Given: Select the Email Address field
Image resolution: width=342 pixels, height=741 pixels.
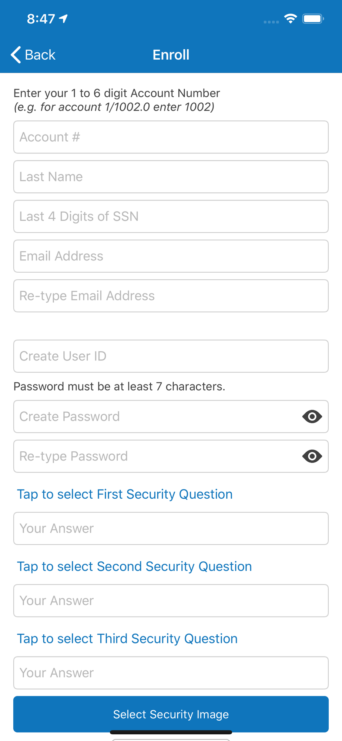Looking at the screenshot, I should pos(171,256).
